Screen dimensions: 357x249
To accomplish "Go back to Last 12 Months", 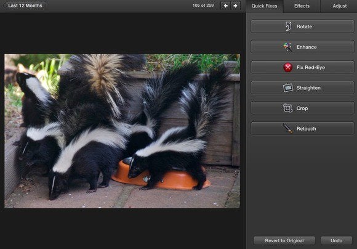I will pyautogui.click(x=25, y=6).
